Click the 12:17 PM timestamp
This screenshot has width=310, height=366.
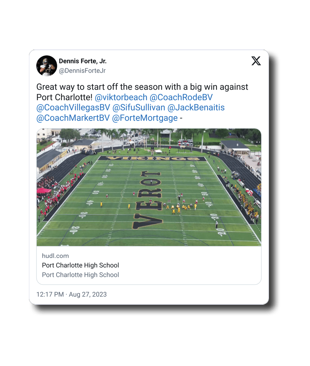coord(50,294)
